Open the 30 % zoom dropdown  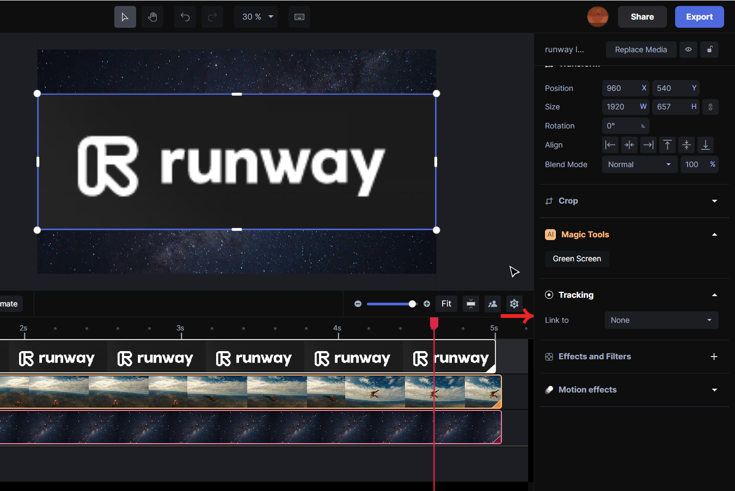[256, 17]
